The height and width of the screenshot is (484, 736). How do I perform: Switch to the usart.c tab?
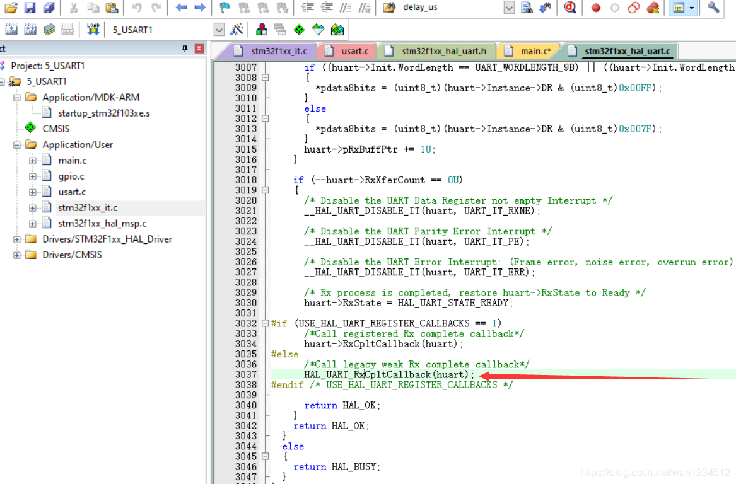pyautogui.click(x=354, y=51)
